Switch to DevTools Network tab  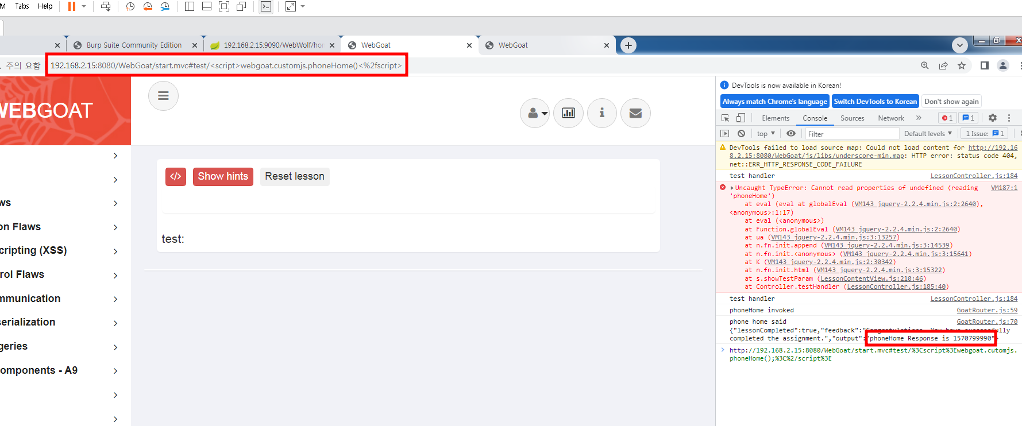[891, 118]
